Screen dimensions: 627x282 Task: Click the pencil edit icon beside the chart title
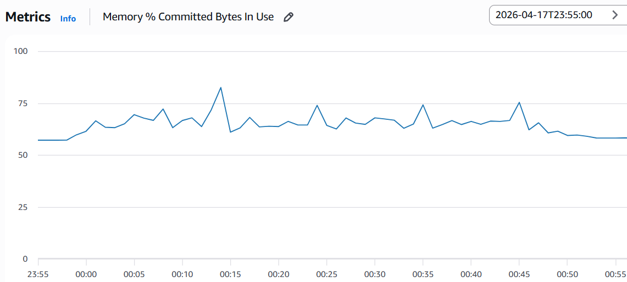(x=288, y=17)
